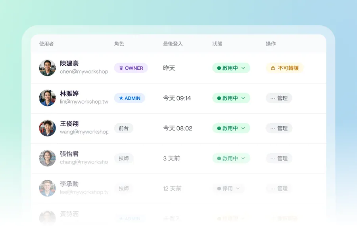The width and height of the screenshot is (357, 226).
Task: Click the last login value 今天 08:02
Action: (x=178, y=128)
